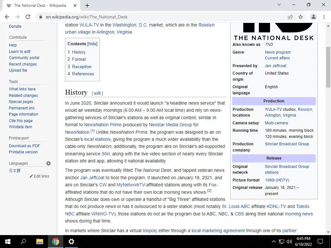331x248 pixels.
Task: Open footnote reference [1]
Action: 92,131
